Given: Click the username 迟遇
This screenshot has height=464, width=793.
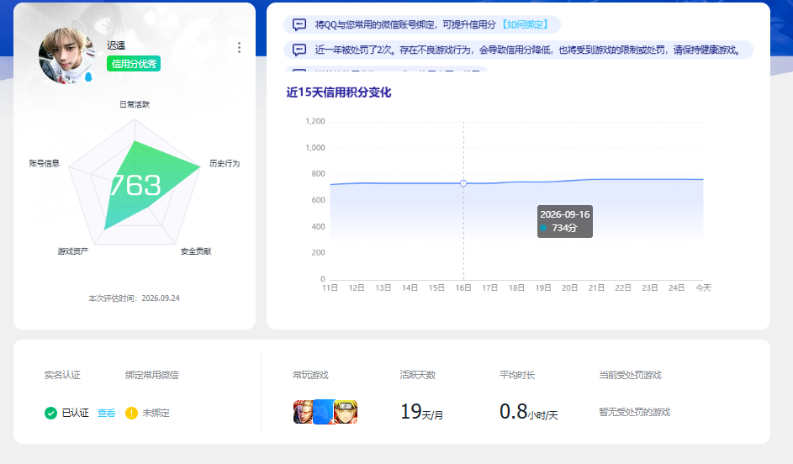Looking at the screenshot, I should [x=116, y=45].
